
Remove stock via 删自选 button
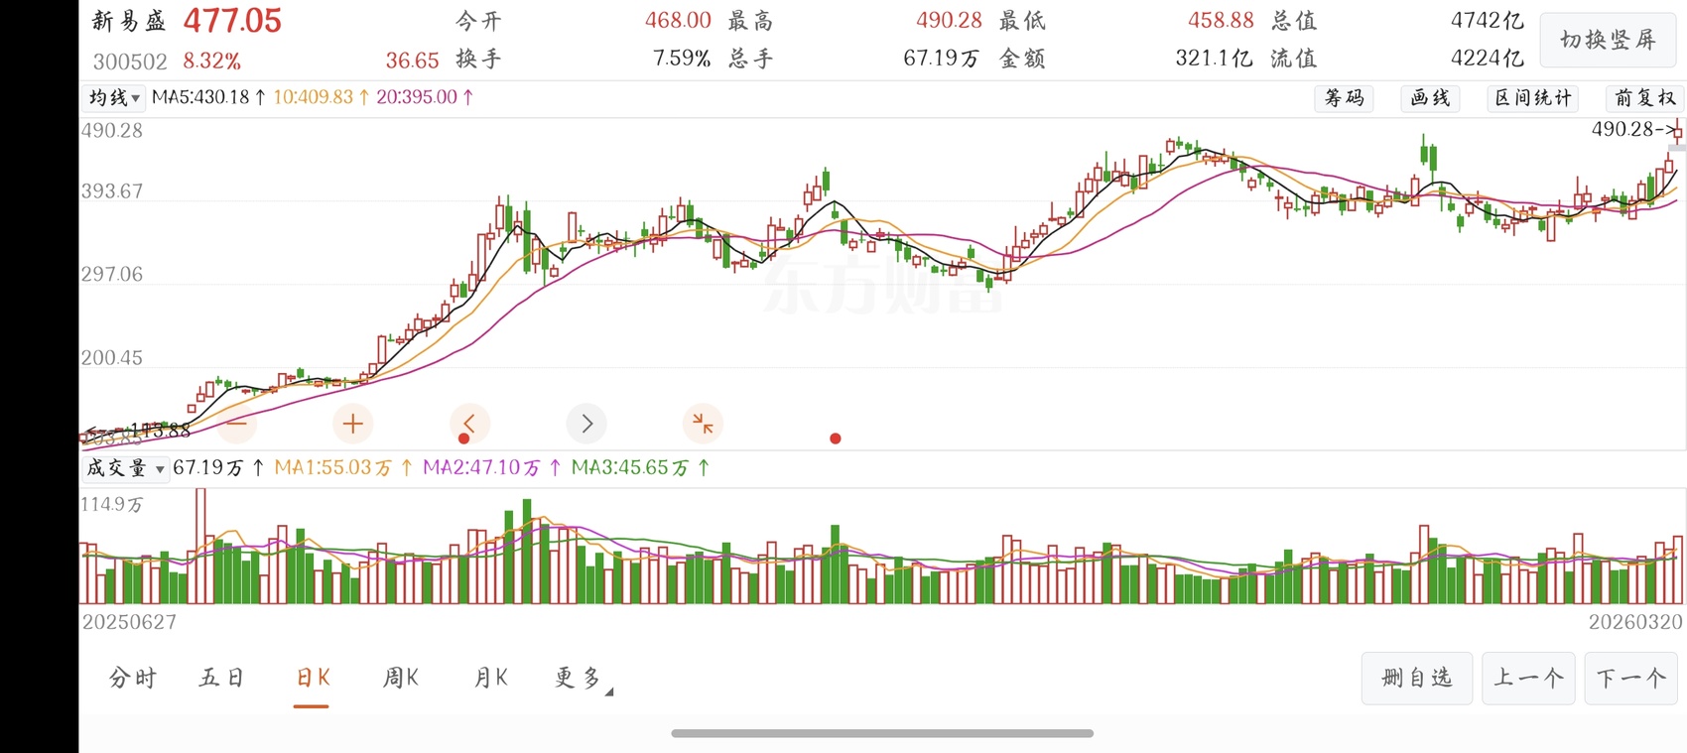click(x=1416, y=679)
